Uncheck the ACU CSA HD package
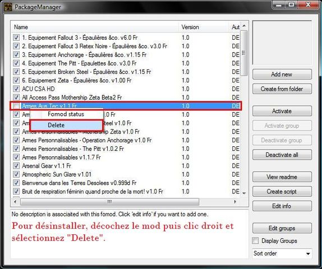The image size is (322, 269). point(16,89)
